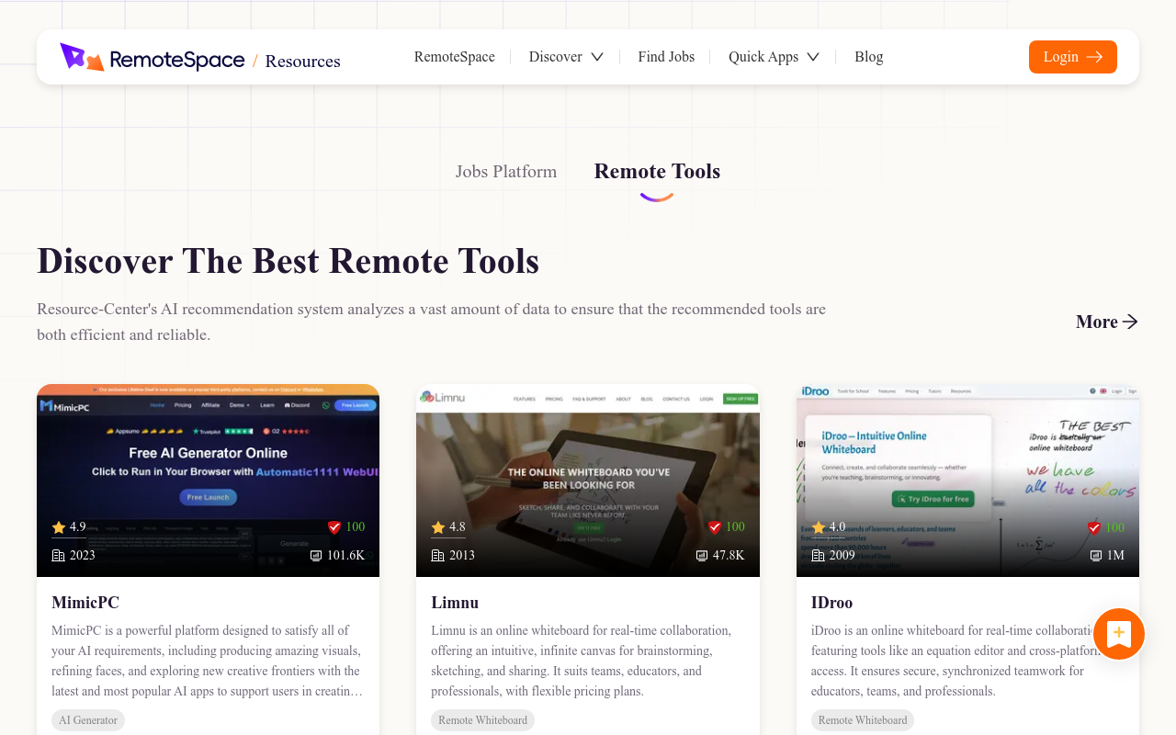The height and width of the screenshot is (735, 1176).
Task: Click the Remote Whiteboard tag under IDroo
Action: pos(863,720)
